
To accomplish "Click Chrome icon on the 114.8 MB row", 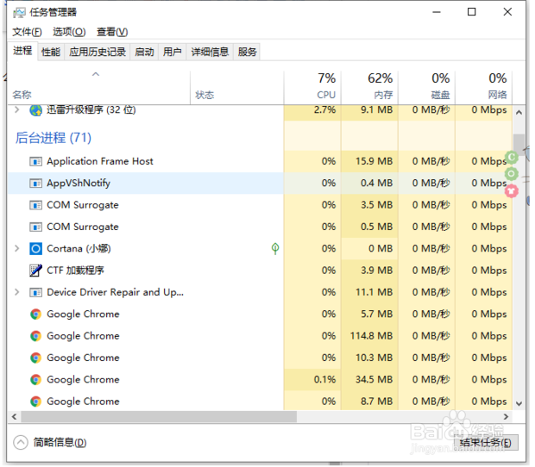I will pos(36,336).
